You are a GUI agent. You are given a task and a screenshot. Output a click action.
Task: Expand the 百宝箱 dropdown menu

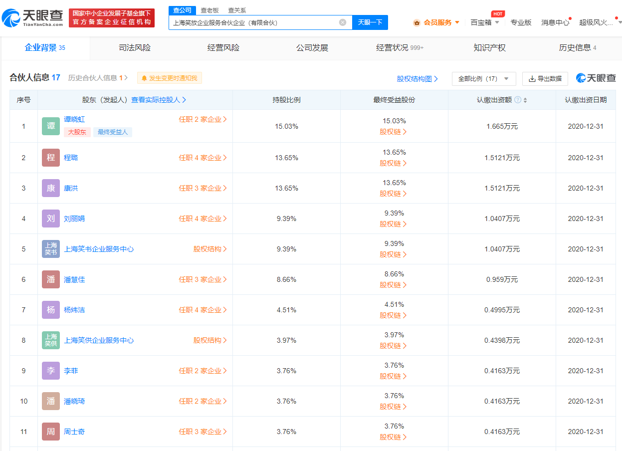(497, 22)
